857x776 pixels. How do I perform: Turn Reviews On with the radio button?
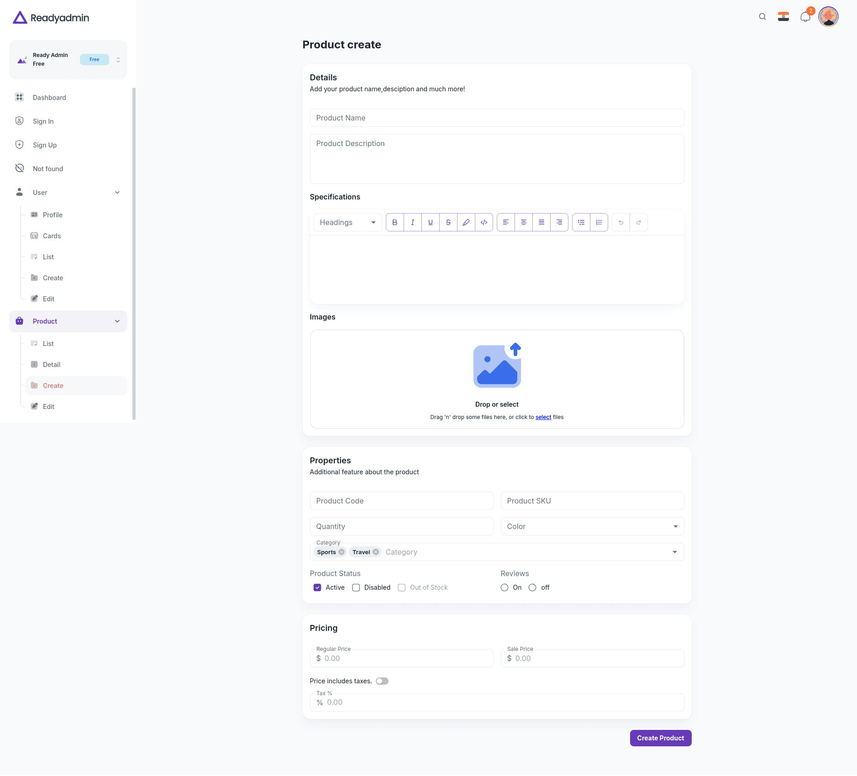point(504,587)
